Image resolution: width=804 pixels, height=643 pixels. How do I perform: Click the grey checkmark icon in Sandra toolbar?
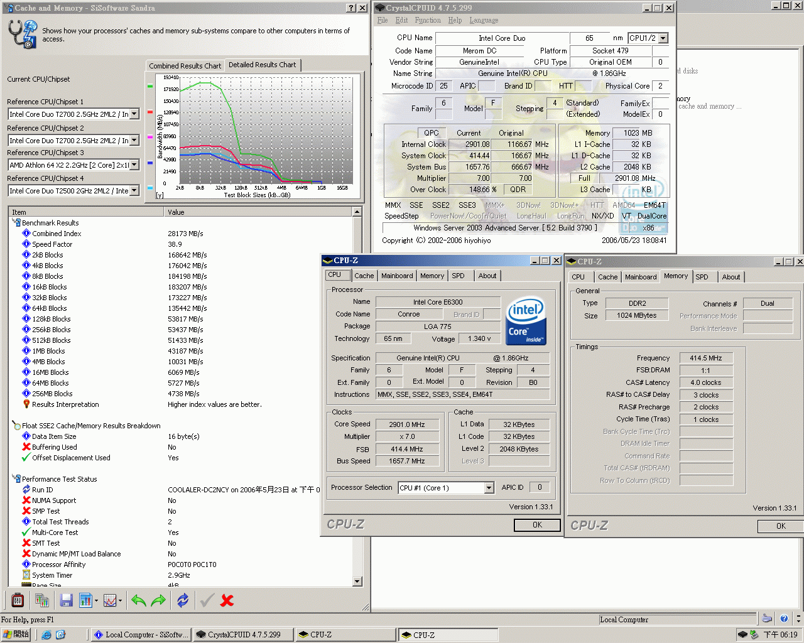point(207,600)
